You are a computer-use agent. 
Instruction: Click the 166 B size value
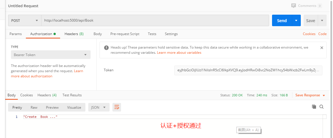coord(284,95)
